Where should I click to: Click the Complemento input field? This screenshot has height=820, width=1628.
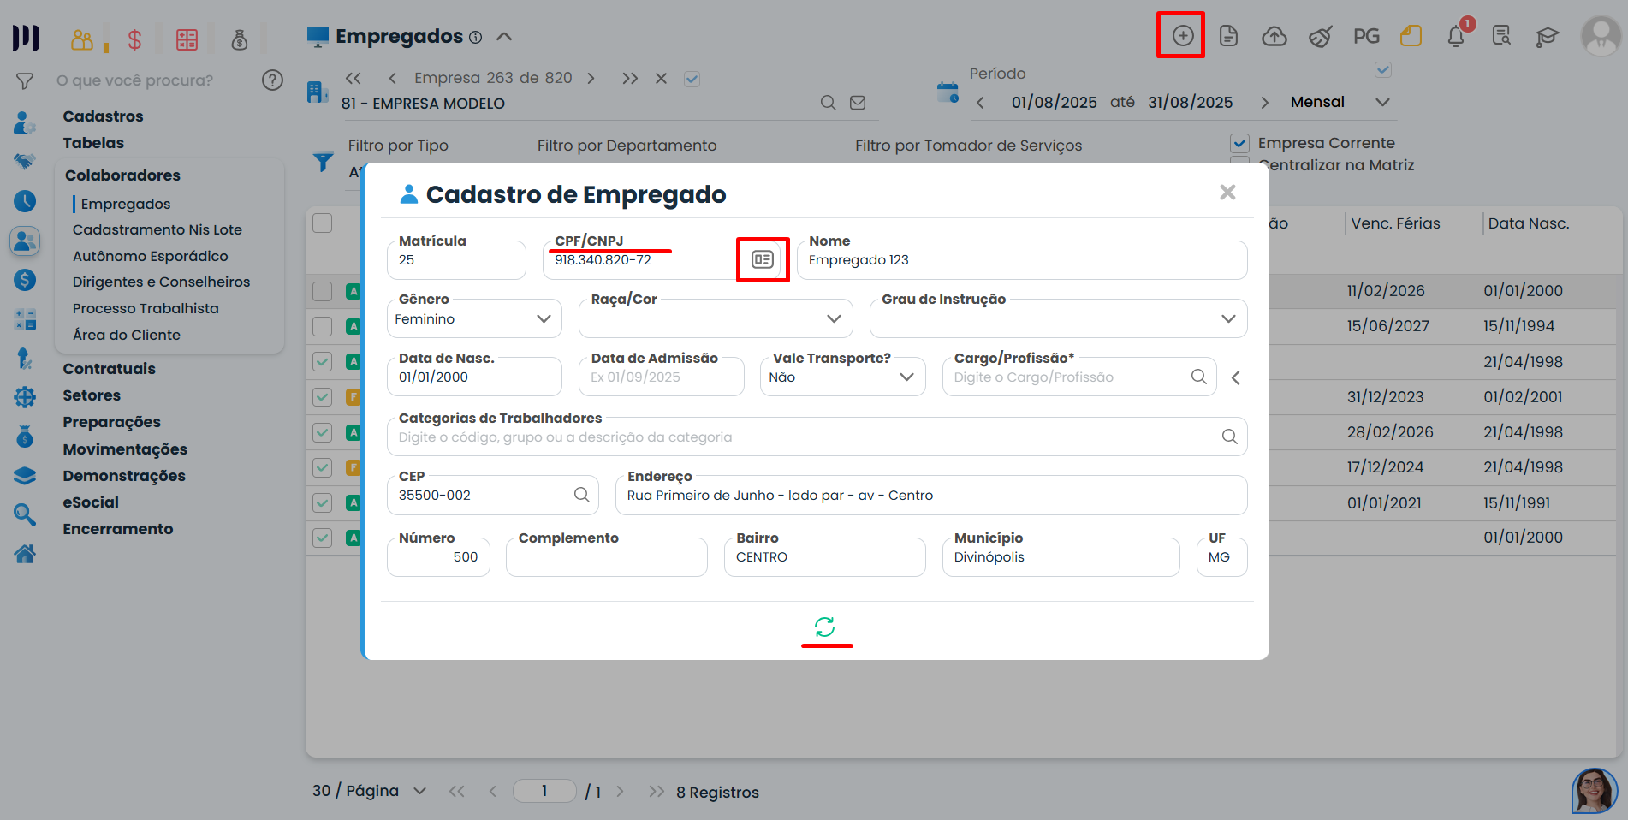coord(607,557)
